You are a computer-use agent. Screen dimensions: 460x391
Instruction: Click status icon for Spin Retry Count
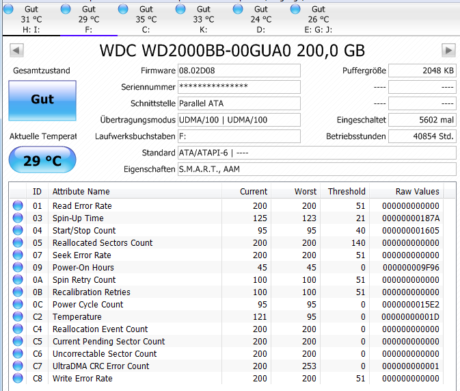[18, 279]
